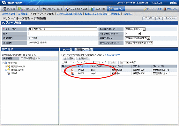This screenshot has width=179, height=126.
Task: Click the PC icon in PC001 row
Action: click(x=72, y=70)
